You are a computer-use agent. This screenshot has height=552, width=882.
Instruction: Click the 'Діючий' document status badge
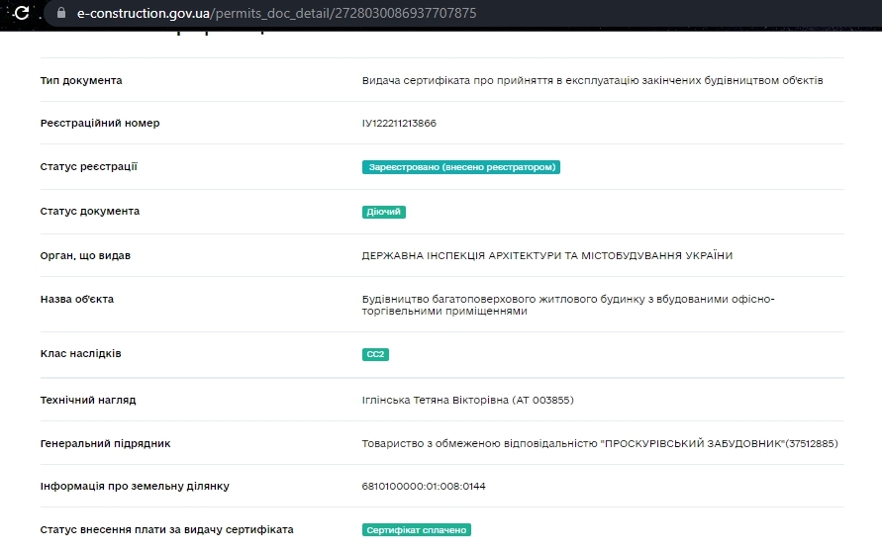click(384, 212)
